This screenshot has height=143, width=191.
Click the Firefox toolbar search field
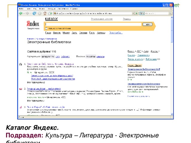156,13
